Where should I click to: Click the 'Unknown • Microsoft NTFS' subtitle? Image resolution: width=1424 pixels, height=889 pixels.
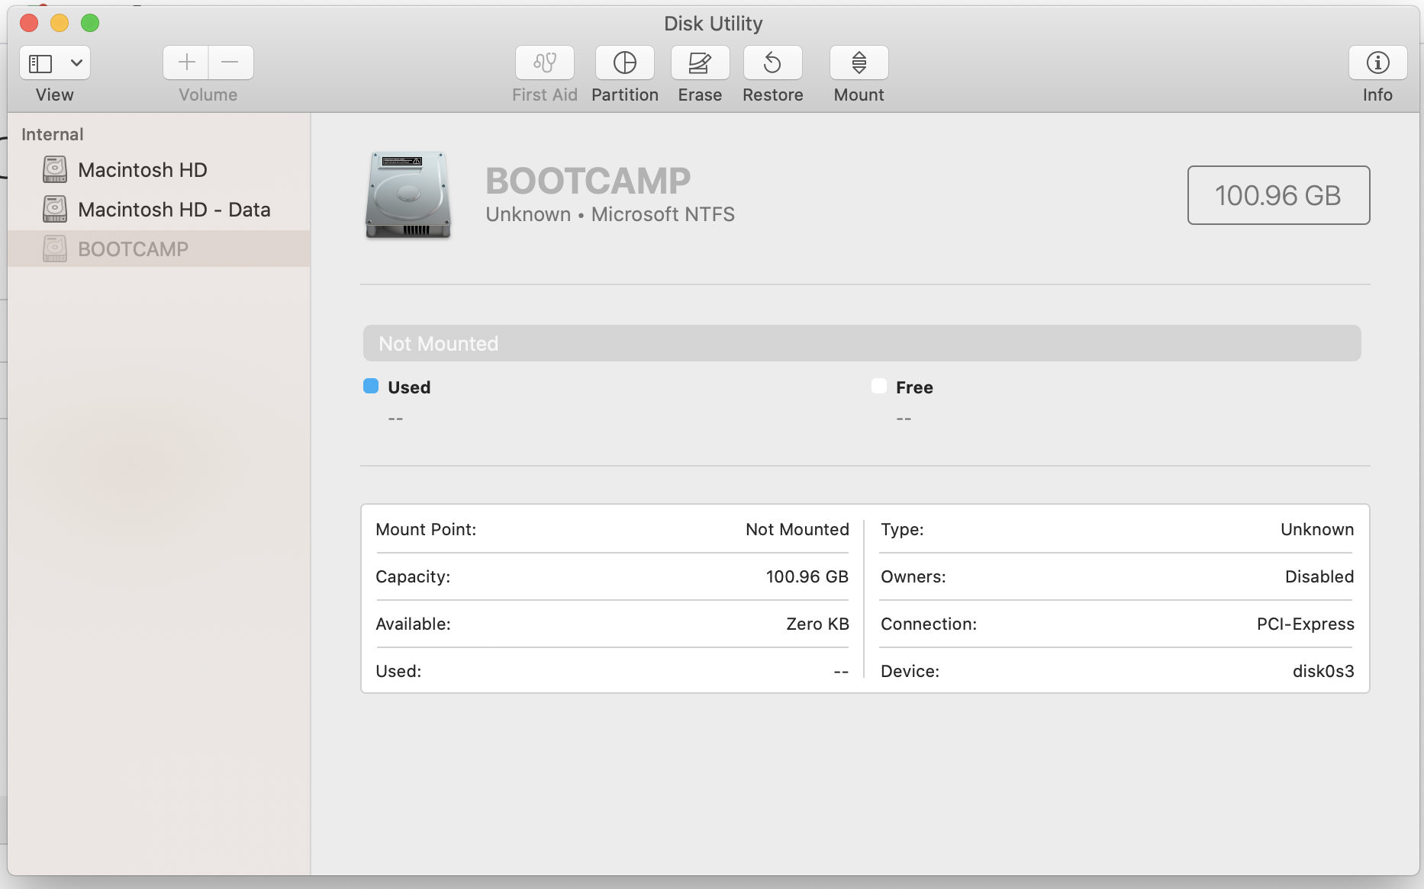tap(611, 215)
